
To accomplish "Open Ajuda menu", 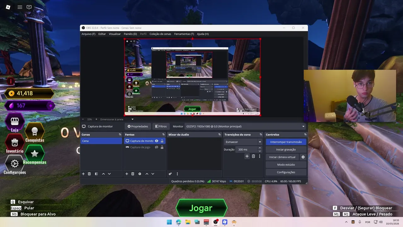I will click(x=203, y=34).
